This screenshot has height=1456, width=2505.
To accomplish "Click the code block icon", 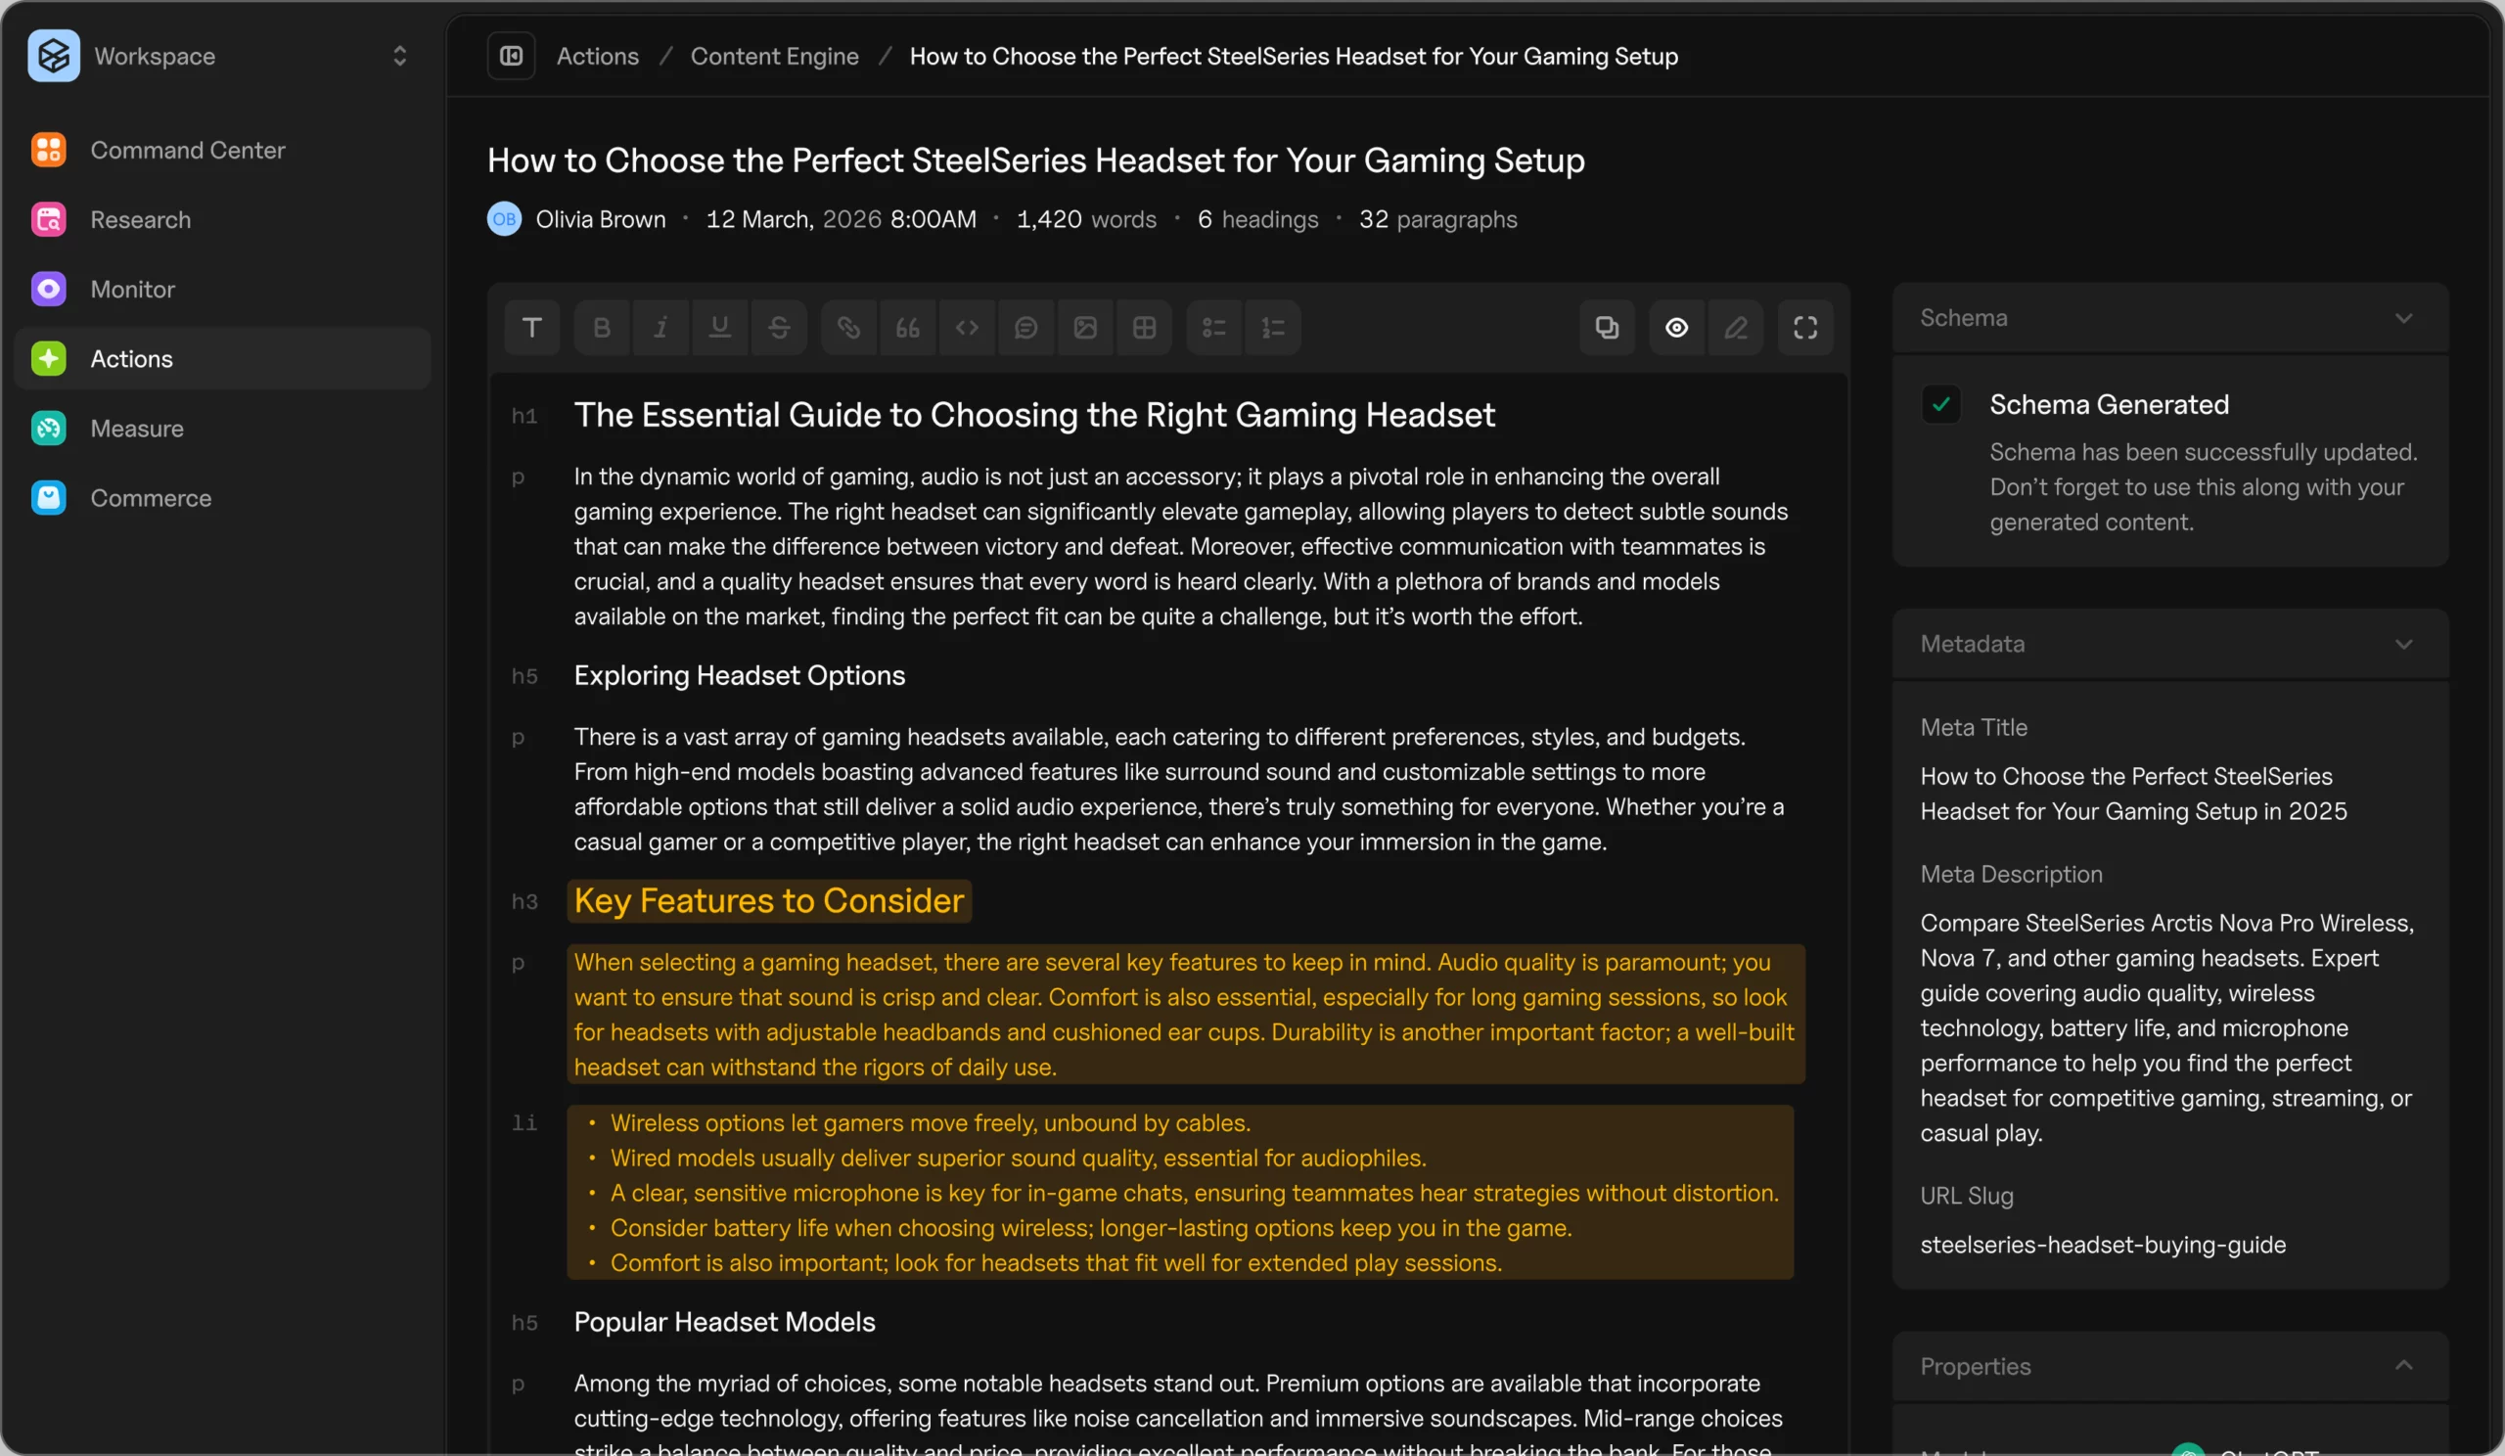I will pos(966,328).
